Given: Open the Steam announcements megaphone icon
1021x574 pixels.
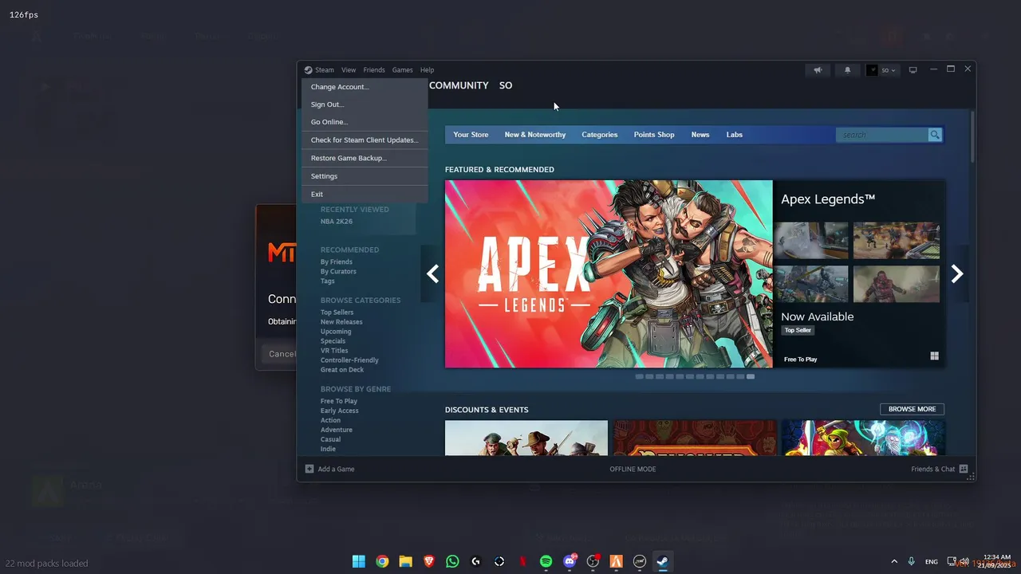Looking at the screenshot, I should (818, 70).
